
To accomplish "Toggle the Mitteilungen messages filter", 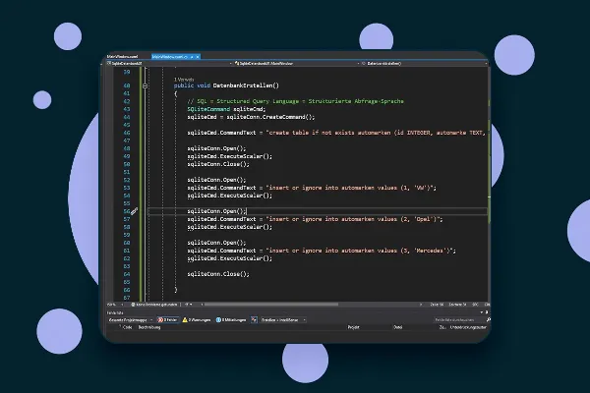I will 231,320.
